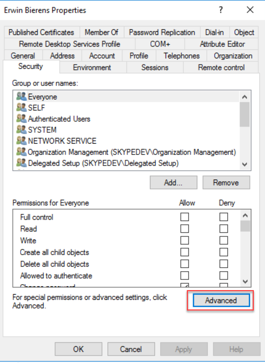Check Deny for the Read permission
Viewport: 265px width, 363px height.
(x=223, y=229)
